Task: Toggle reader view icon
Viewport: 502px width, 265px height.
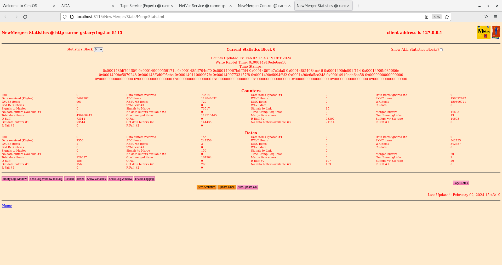Action: (x=426, y=17)
